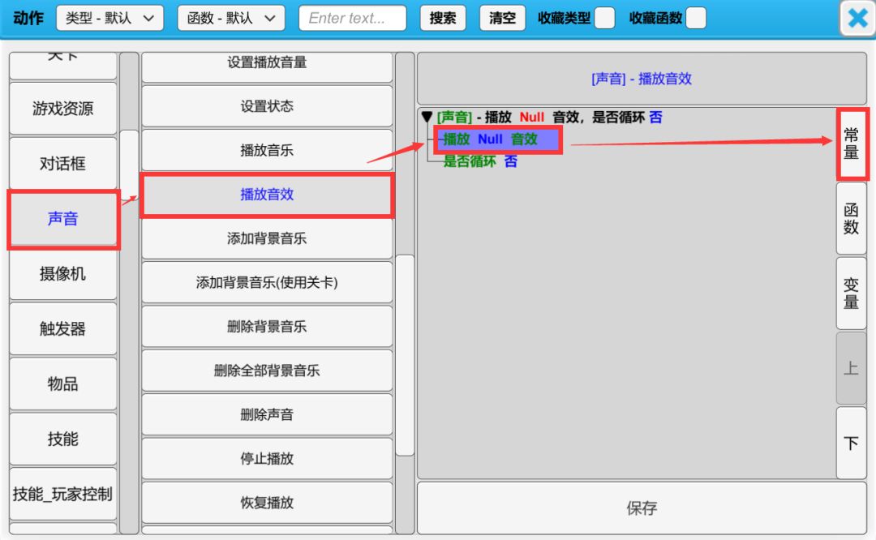Open the 类型 - 默认 dropdown
The image size is (876, 540).
click(x=109, y=18)
